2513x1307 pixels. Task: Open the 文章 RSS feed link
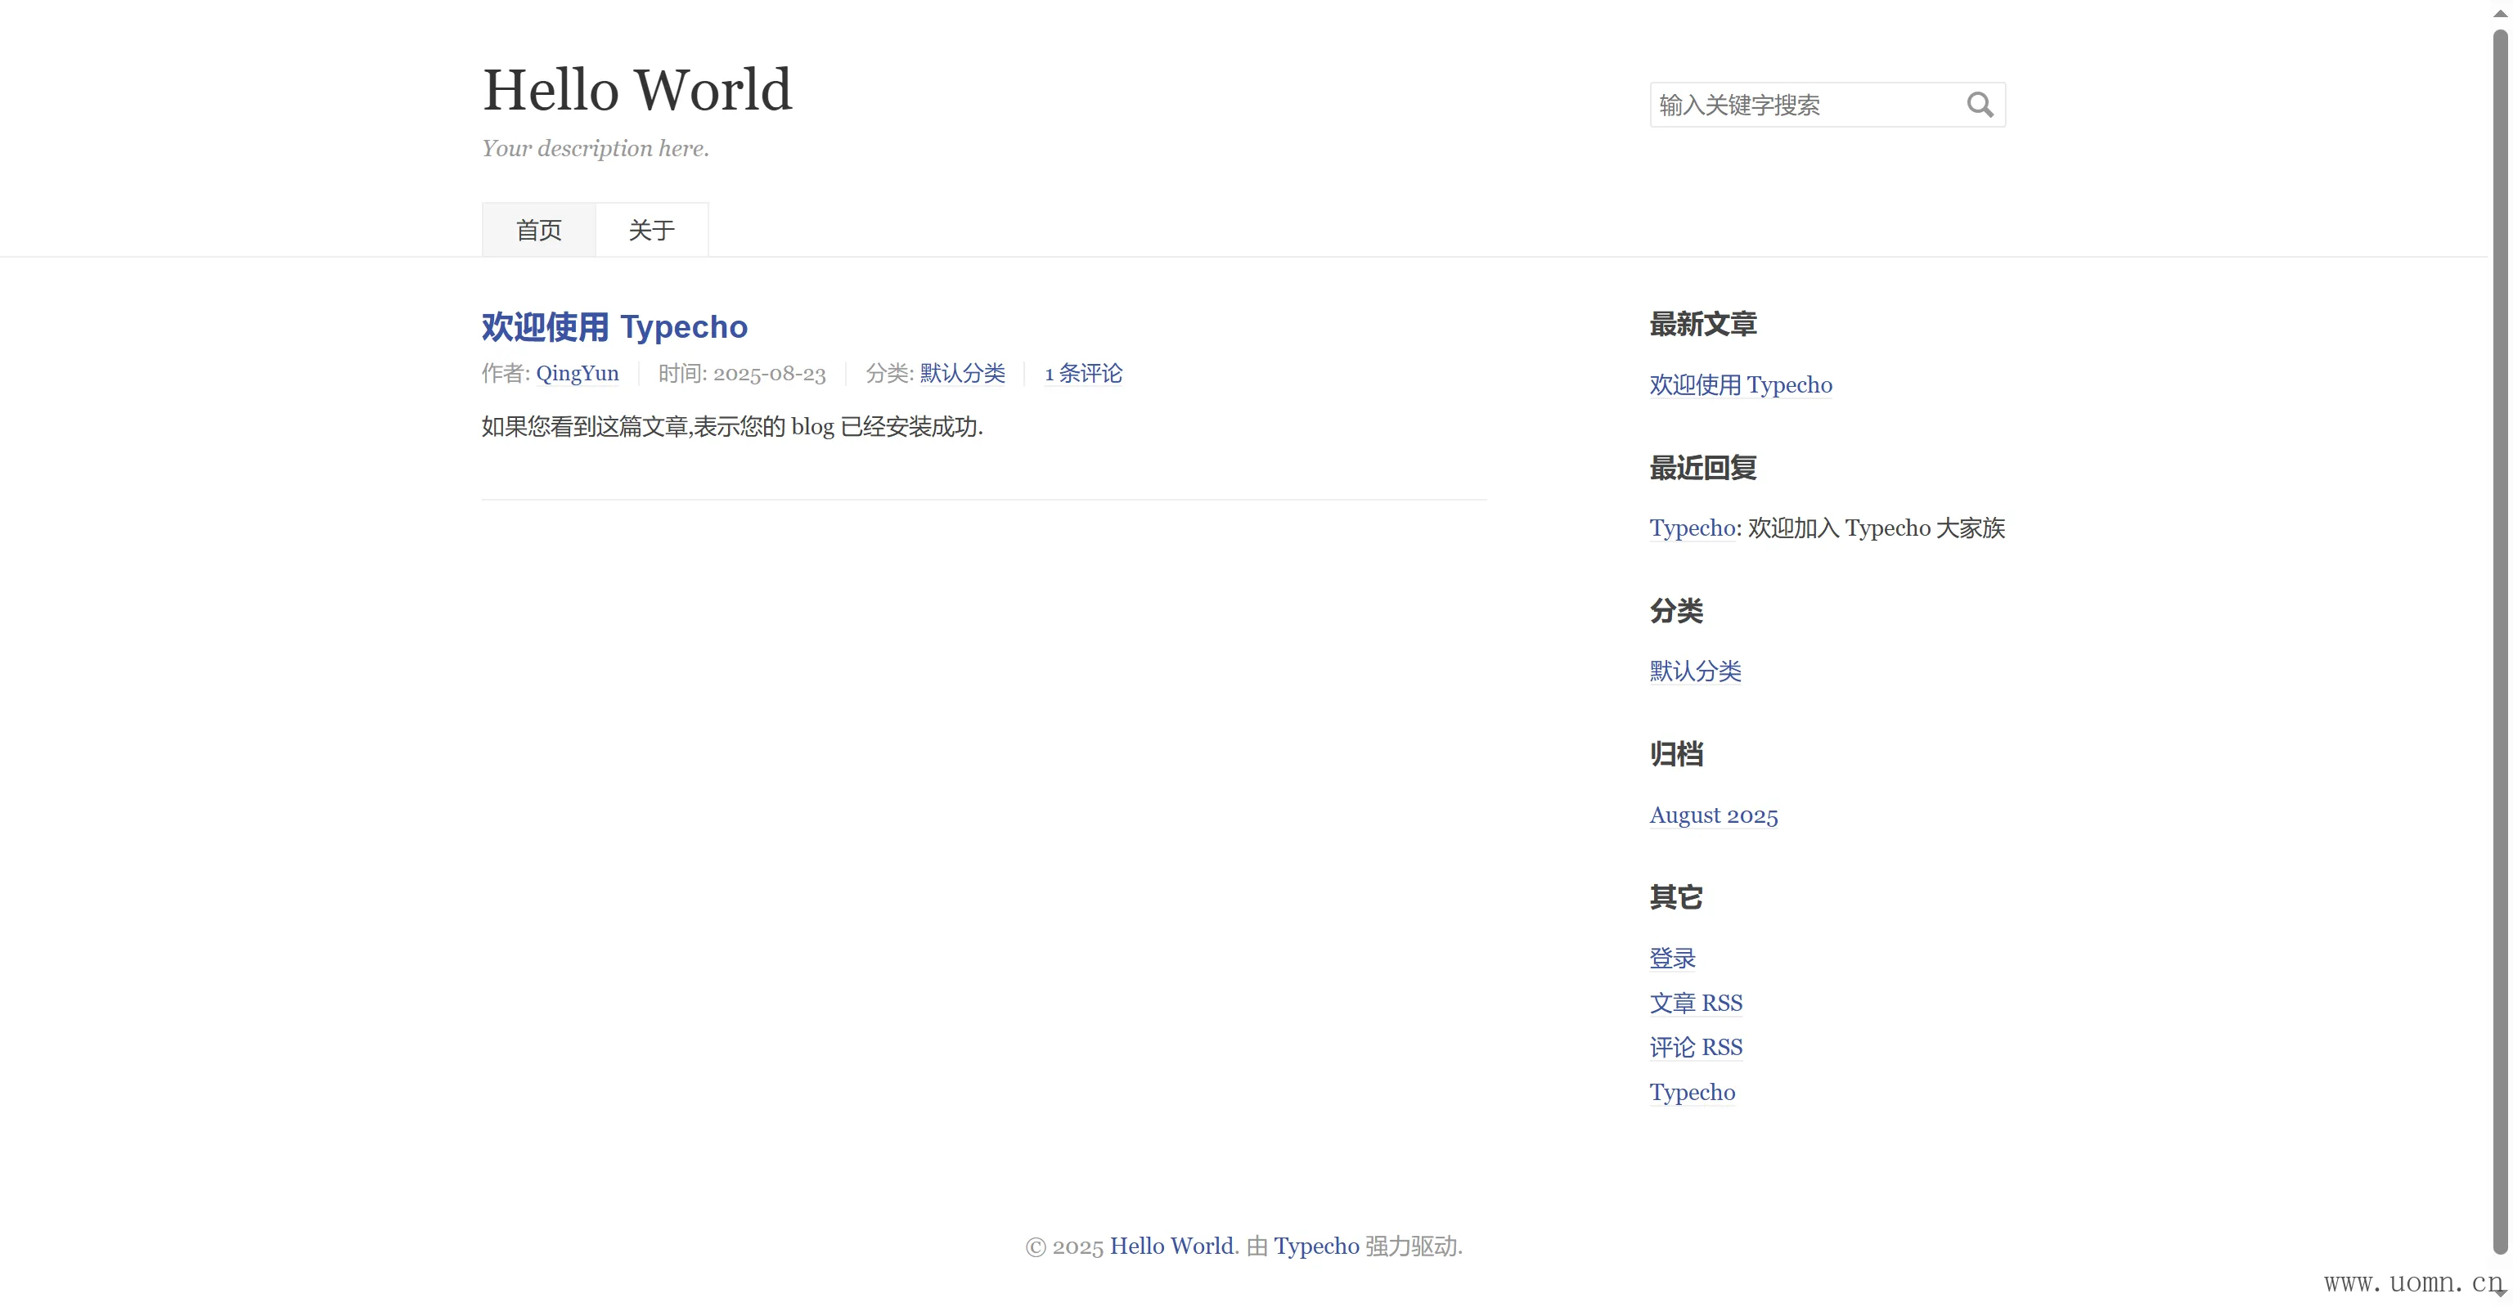pyautogui.click(x=1696, y=1003)
